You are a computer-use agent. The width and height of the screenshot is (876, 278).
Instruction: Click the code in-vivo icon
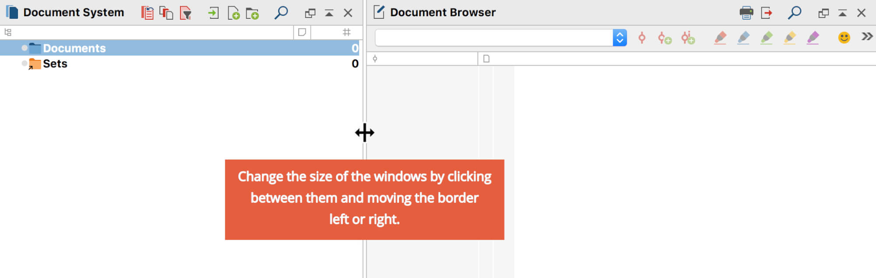pos(688,38)
